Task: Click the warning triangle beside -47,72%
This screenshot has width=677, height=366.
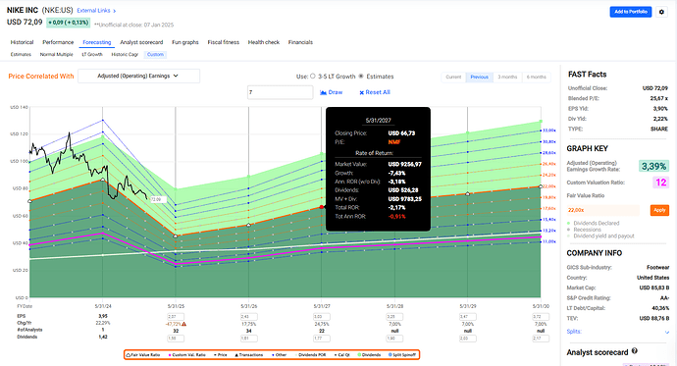Action: click(183, 324)
